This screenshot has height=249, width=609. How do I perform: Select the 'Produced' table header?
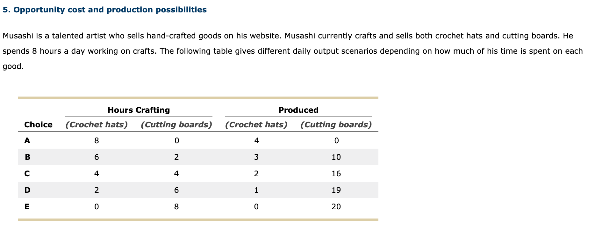(298, 110)
